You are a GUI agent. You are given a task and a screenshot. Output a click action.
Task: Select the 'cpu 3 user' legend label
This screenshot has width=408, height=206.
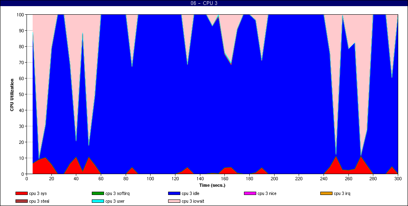pos(115,202)
